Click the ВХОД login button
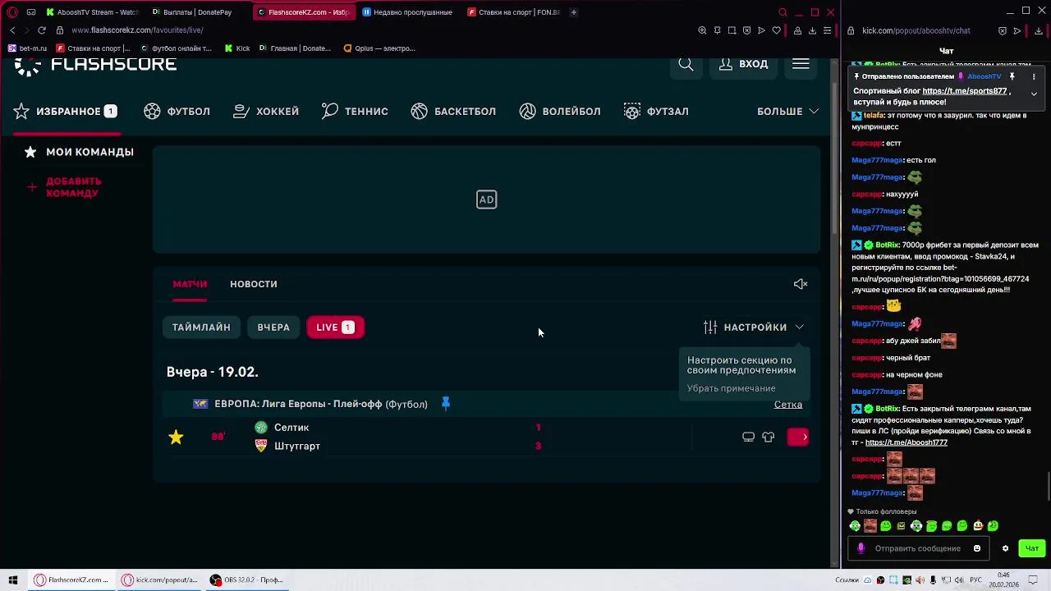 click(x=743, y=64)
